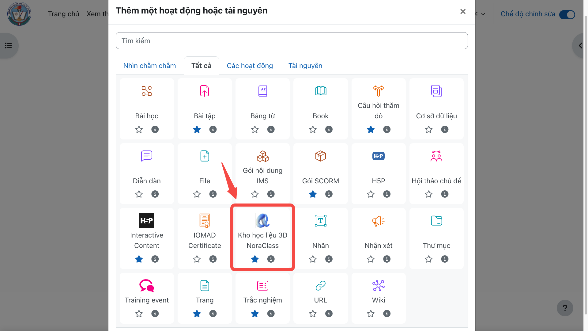Screen dimensions: 588x331
Task: Expand the user menu dropdown arrow
Action: tap(483, 14)
